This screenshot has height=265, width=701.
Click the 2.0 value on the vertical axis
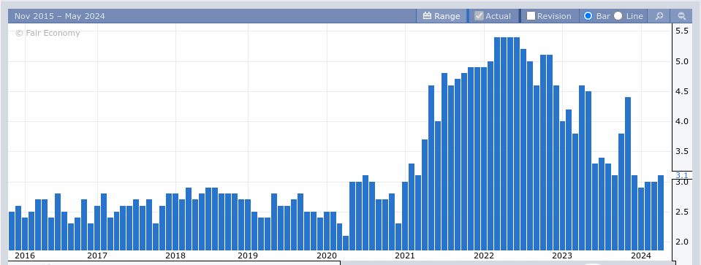682,242
